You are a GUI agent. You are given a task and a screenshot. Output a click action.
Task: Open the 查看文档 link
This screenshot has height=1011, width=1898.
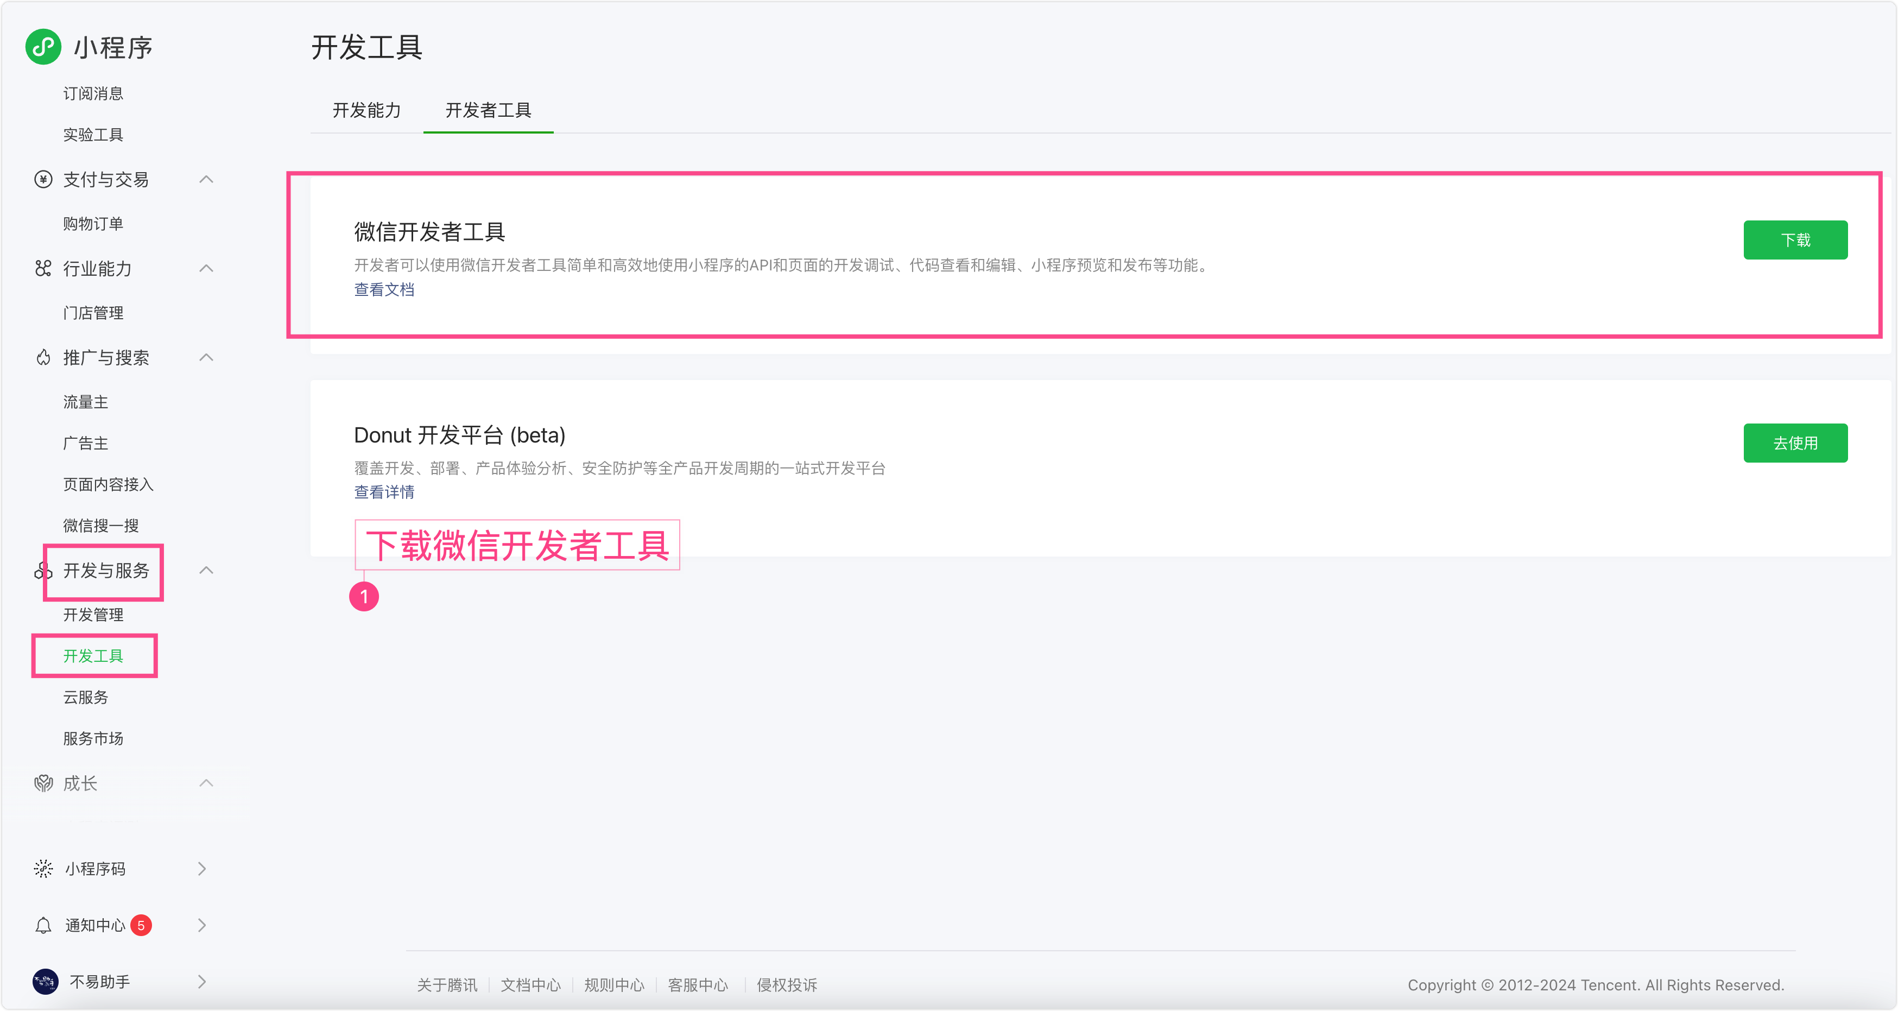[x=384, y=289]
